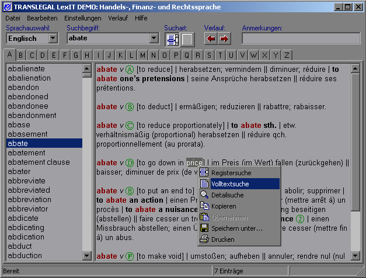Open the Hilfe menu
366x278 pixels.
[141, 18]
